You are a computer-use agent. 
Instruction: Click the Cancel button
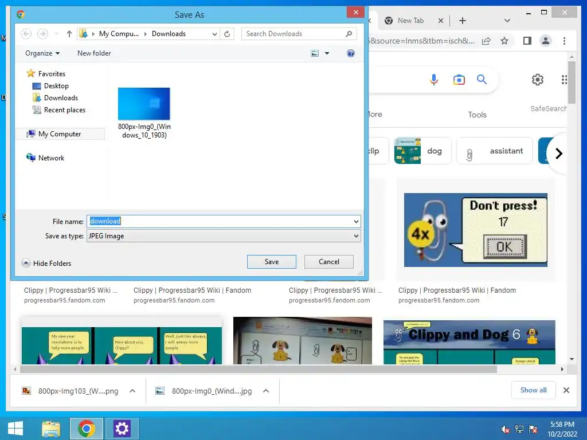click(328, 261)
